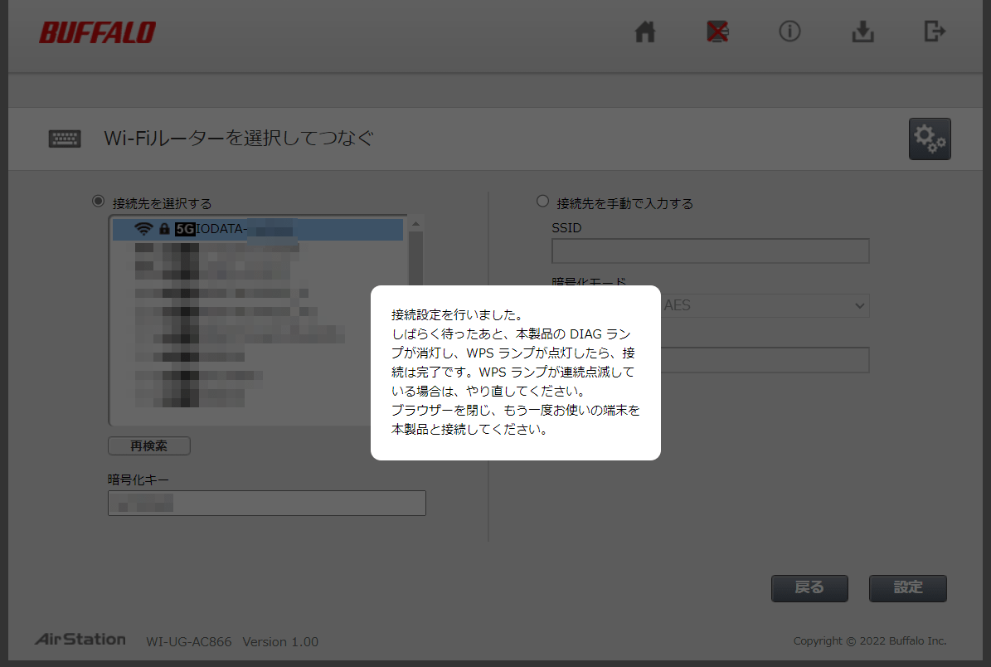Click the firmware download icon

click(x=862, y=32)
